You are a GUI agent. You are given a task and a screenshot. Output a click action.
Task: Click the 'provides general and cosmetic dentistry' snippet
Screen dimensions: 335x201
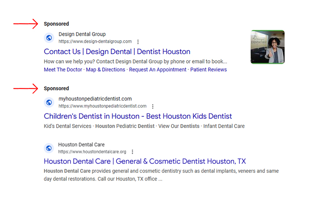pos(161,175)
